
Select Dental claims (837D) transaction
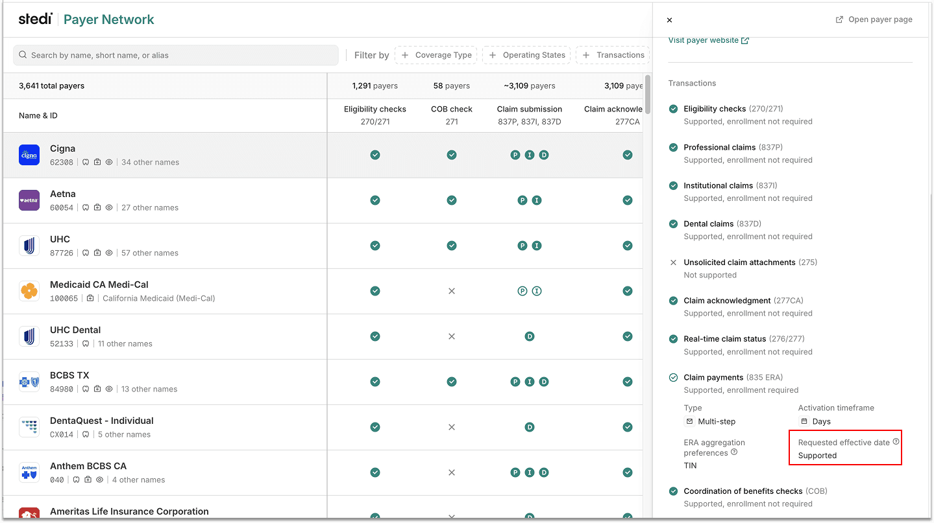tap(722, 224)
